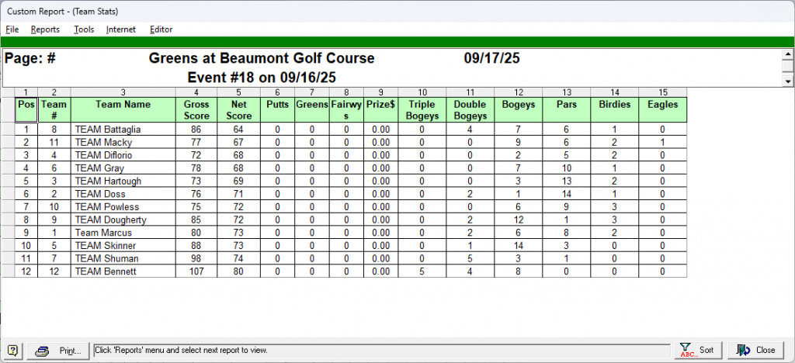795x363 pixels.
Task: Open the Editor menu
Action: click(161, 29)
